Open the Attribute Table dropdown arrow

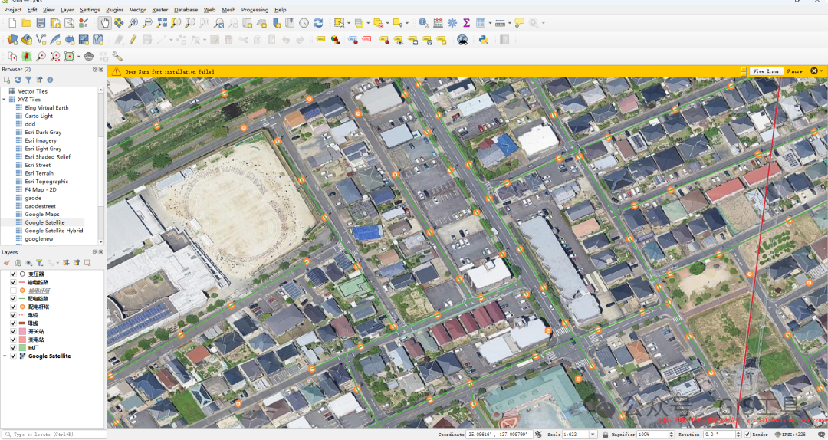click(x=490, y=23)
